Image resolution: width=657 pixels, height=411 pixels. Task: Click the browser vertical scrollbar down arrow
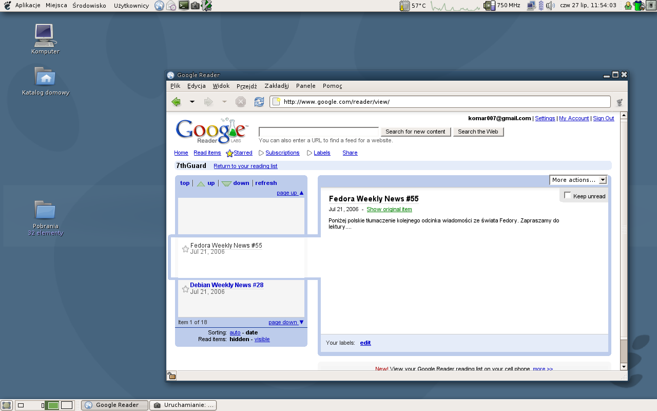point(624,367)
